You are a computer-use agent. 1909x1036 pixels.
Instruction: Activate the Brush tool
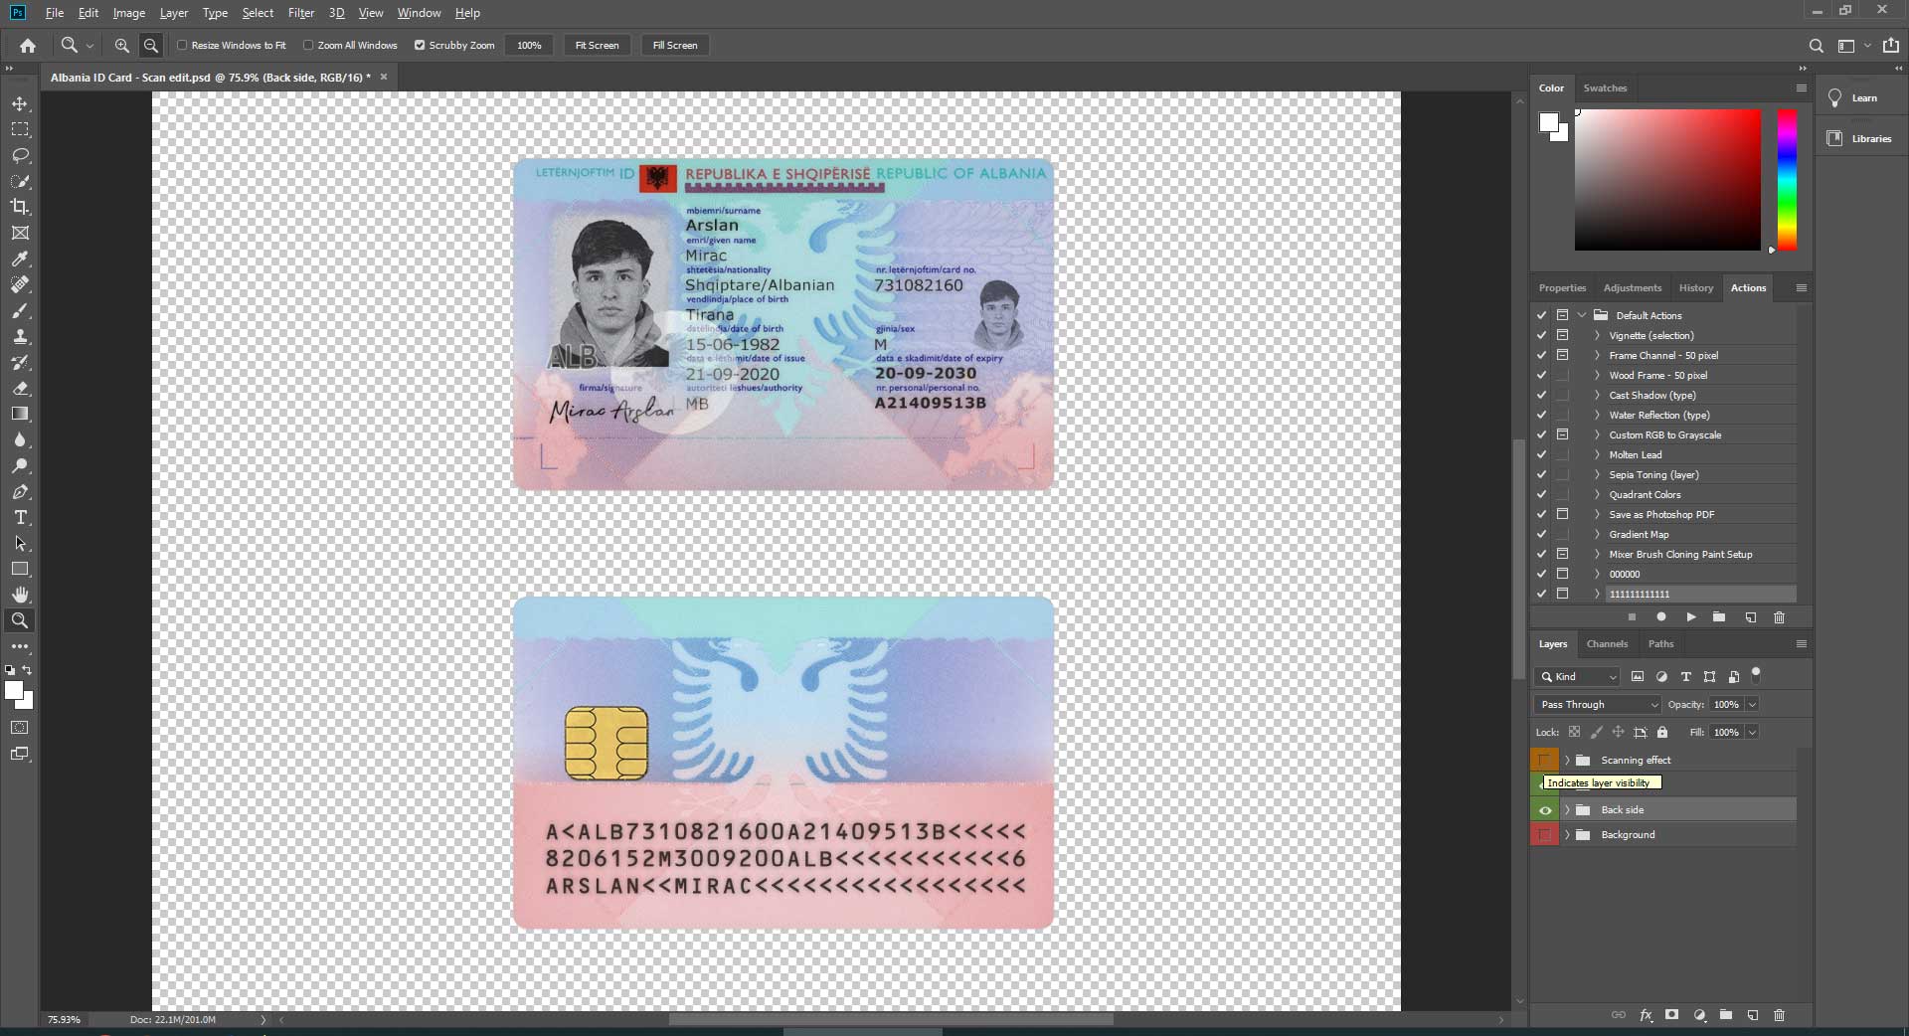[20, 311]
